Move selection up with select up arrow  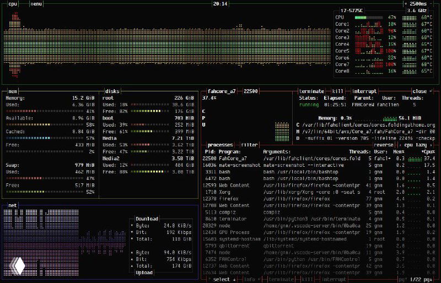pyautogui.click(x=210, y=279)
